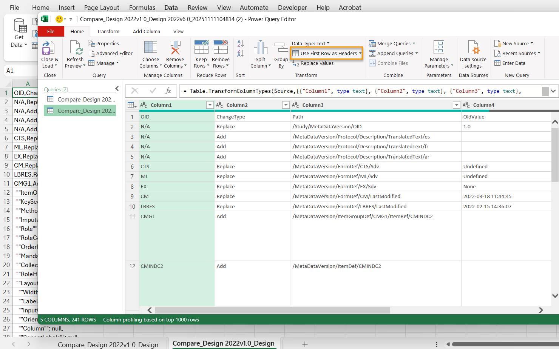Click the Remove Columns icon
This screenshot has height=349, width=559.
coord(175,48)
